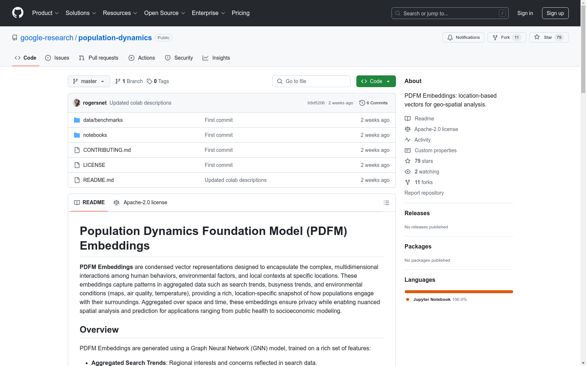Click the search magnifier icon in header
This screenshot has height=366, width=586.
(x=398, y=13)
